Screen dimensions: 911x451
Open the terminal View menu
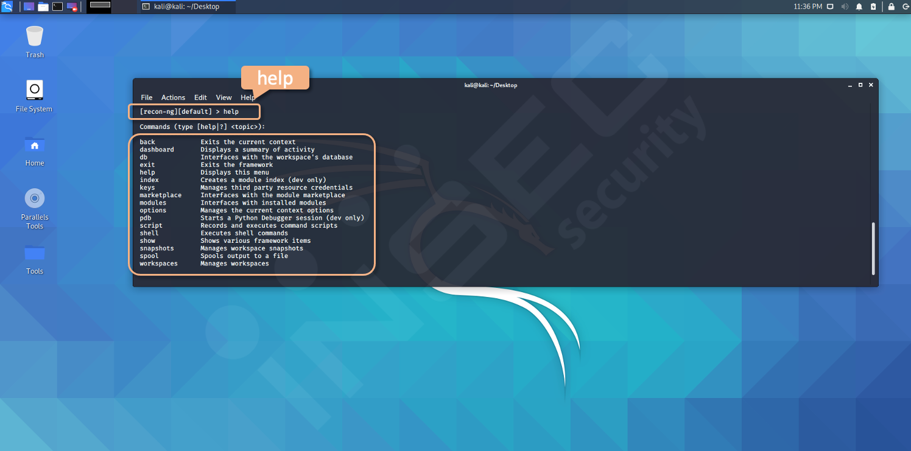(223, 97)
